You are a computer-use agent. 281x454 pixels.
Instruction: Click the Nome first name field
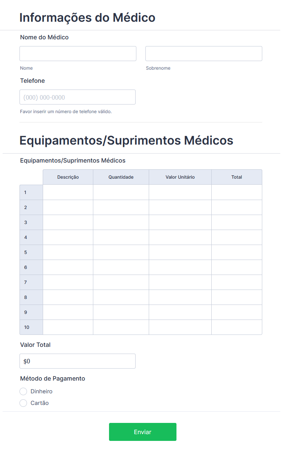[x=78, y=54]
